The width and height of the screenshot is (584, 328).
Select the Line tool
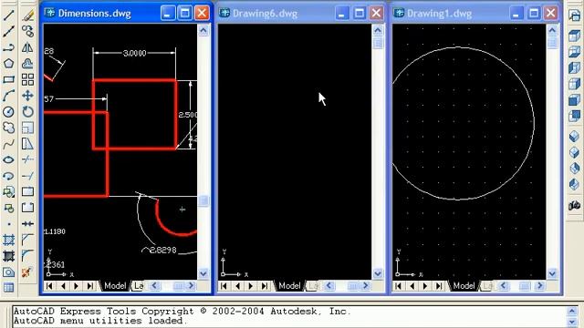click(x=8, y=15)
